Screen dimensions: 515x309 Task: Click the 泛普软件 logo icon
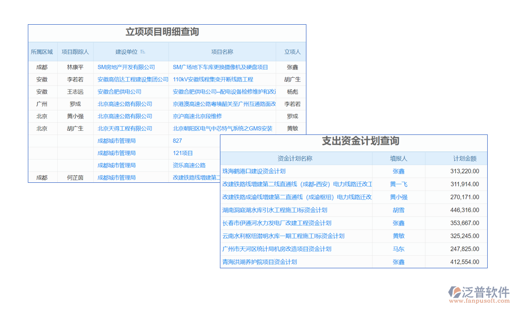click(455, 294)
